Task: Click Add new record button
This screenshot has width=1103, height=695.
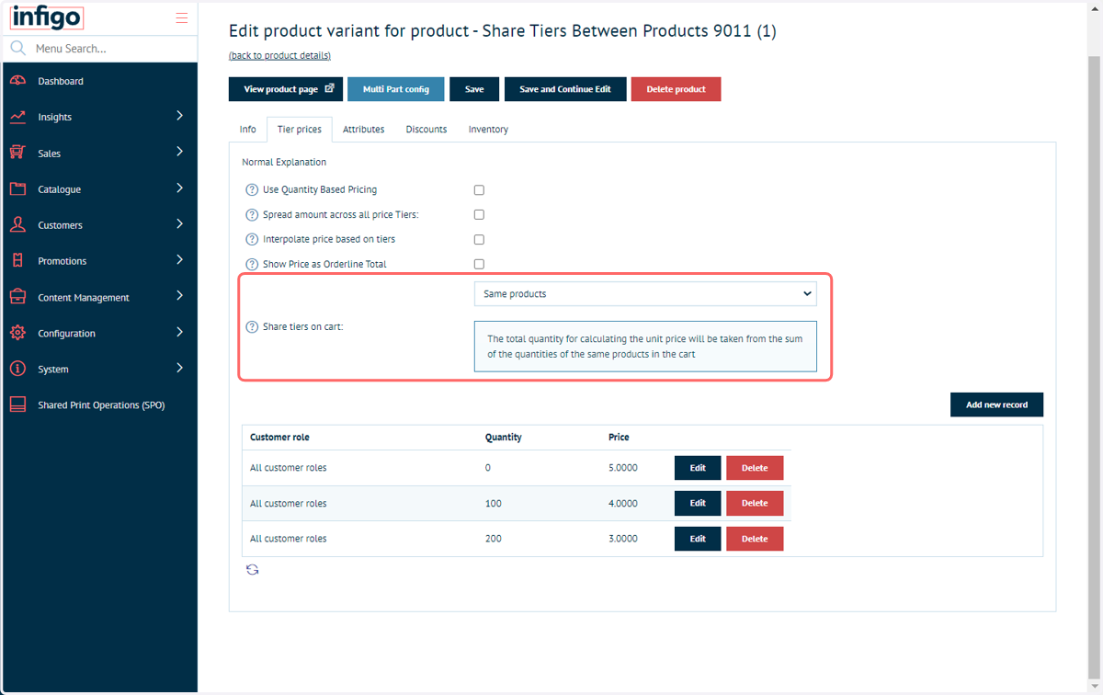Action: pos(997,404)
